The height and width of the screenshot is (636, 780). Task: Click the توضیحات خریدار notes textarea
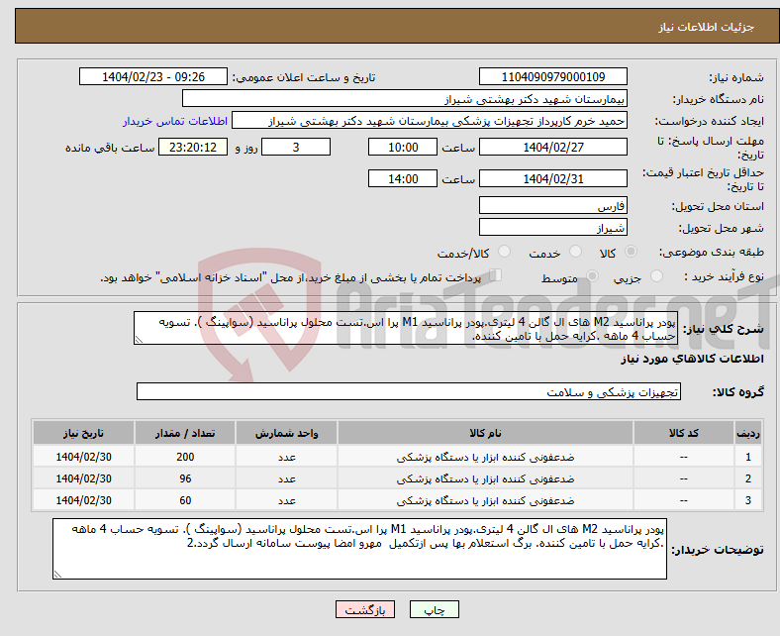pos(359,549)
